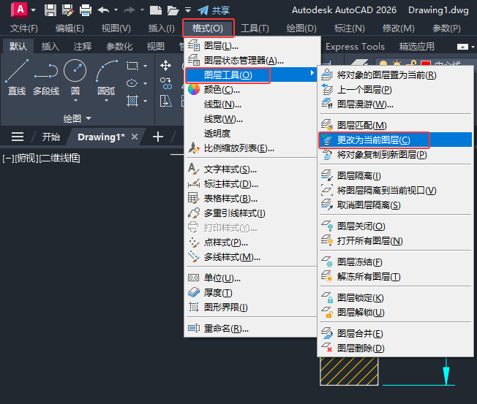This screenshot has width=477, height=404.
Task: Select 更改为当前图层(C) in layer tools submenu
Action: (396, 140)
